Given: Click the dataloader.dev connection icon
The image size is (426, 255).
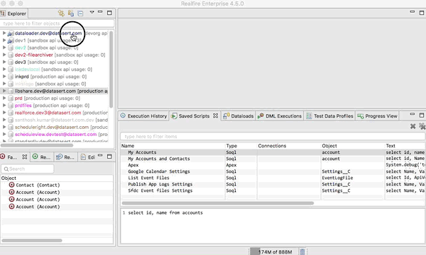Looking at the screenshot, I should (x=11, y=33).
